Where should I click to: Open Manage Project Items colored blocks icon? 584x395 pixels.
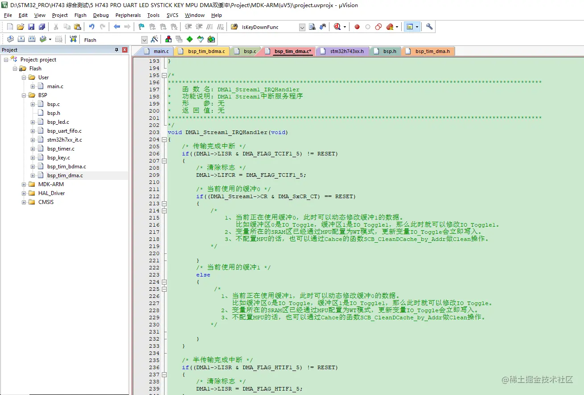tap(169, 40)
